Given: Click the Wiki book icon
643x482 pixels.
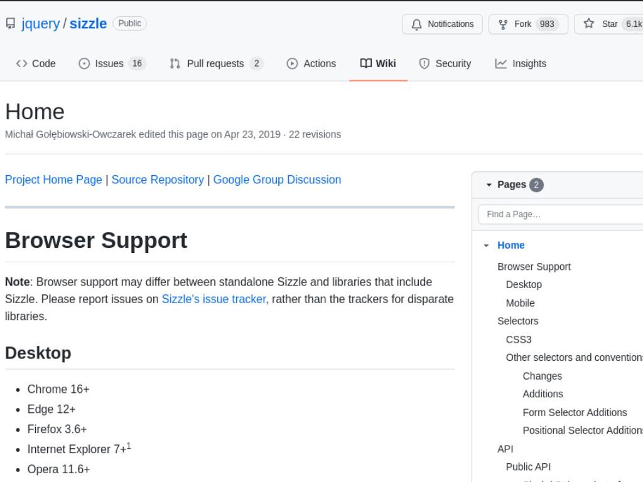Looking at the screenshot, I should [366, 63].
